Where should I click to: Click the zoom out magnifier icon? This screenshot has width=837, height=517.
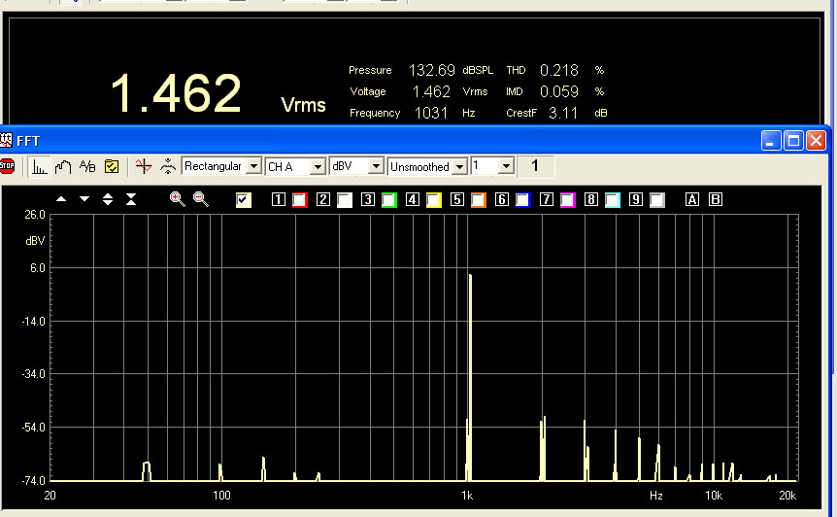pos(201,198)
